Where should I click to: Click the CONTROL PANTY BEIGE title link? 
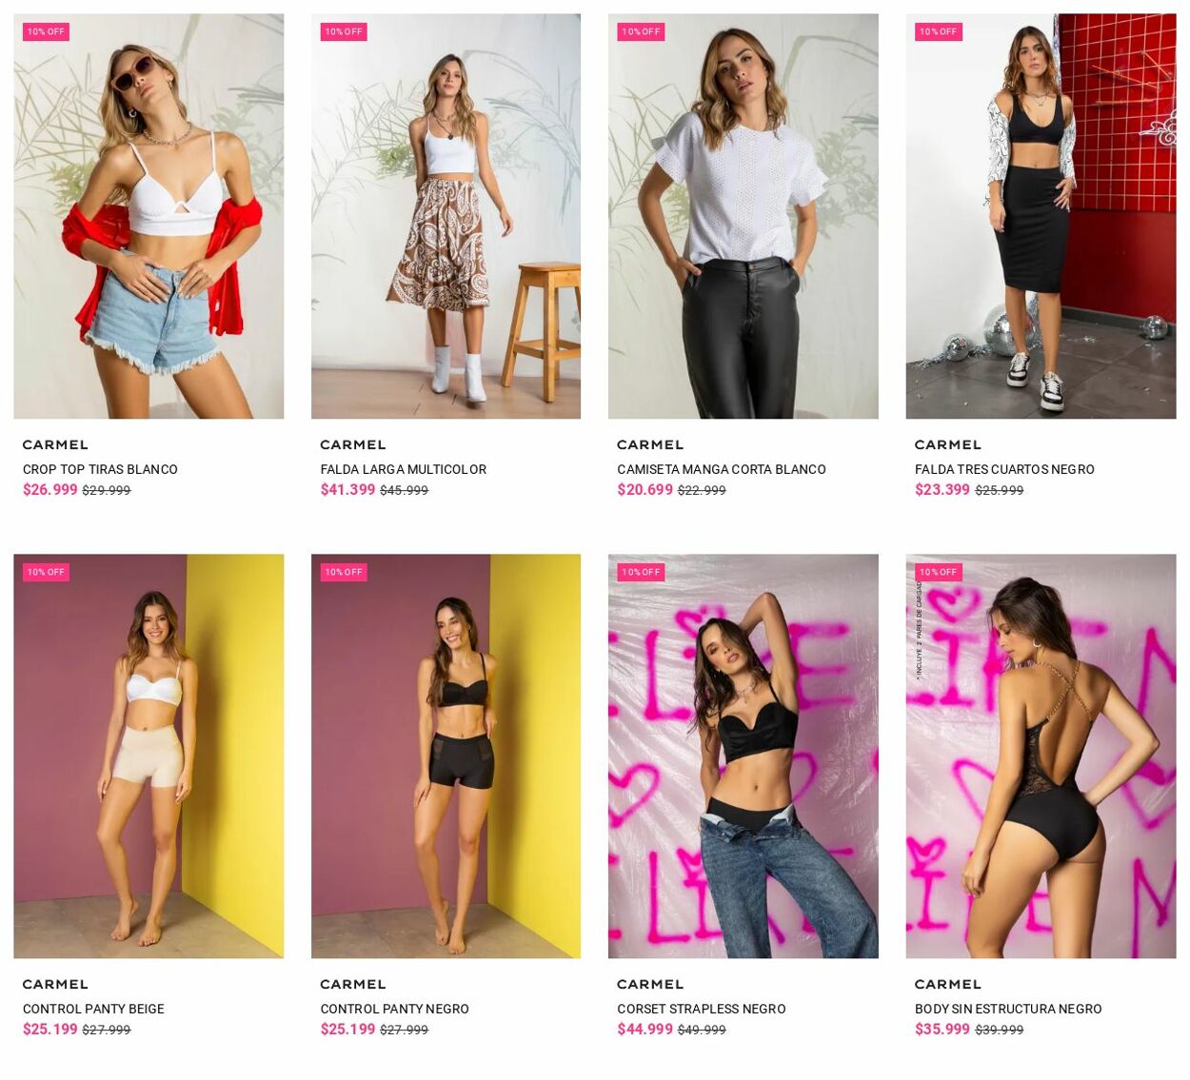(93, 1009)
